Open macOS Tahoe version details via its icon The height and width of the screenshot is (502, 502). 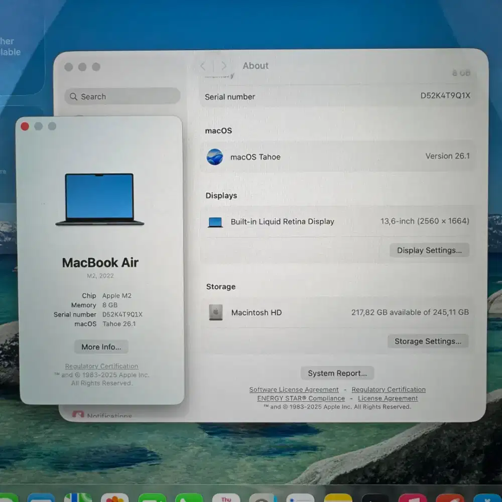click(x=215, y=157)
